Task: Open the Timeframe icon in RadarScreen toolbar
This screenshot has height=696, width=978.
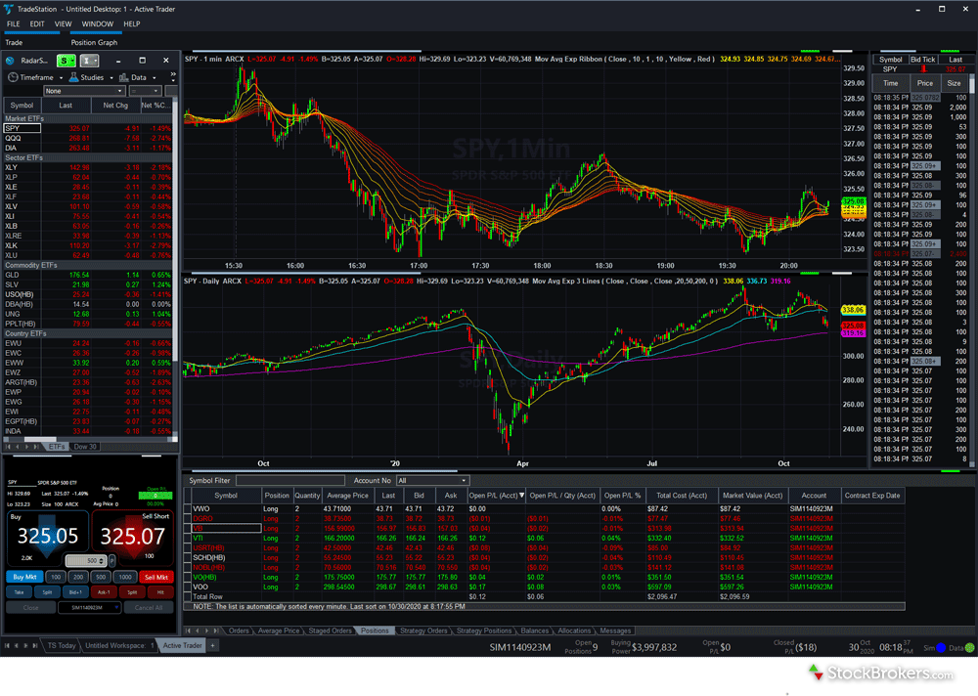Action: (13, 77)
